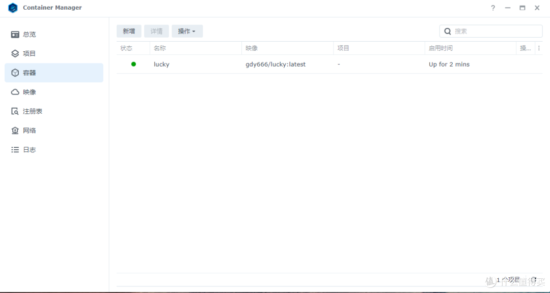Open the column settings three-dot icon
550x293 pixels.
[539, 48]
